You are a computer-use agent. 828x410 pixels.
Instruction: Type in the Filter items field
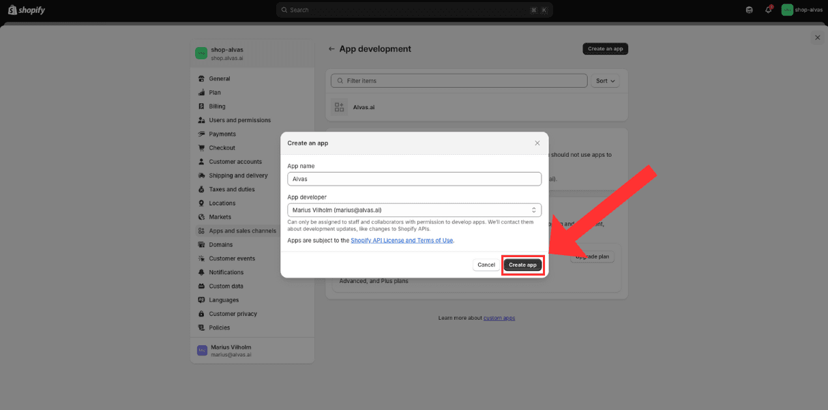click(459, 80)
